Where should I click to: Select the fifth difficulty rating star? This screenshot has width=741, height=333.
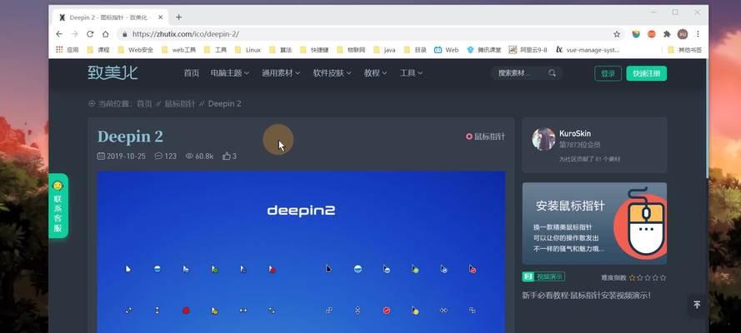[663, 278]
